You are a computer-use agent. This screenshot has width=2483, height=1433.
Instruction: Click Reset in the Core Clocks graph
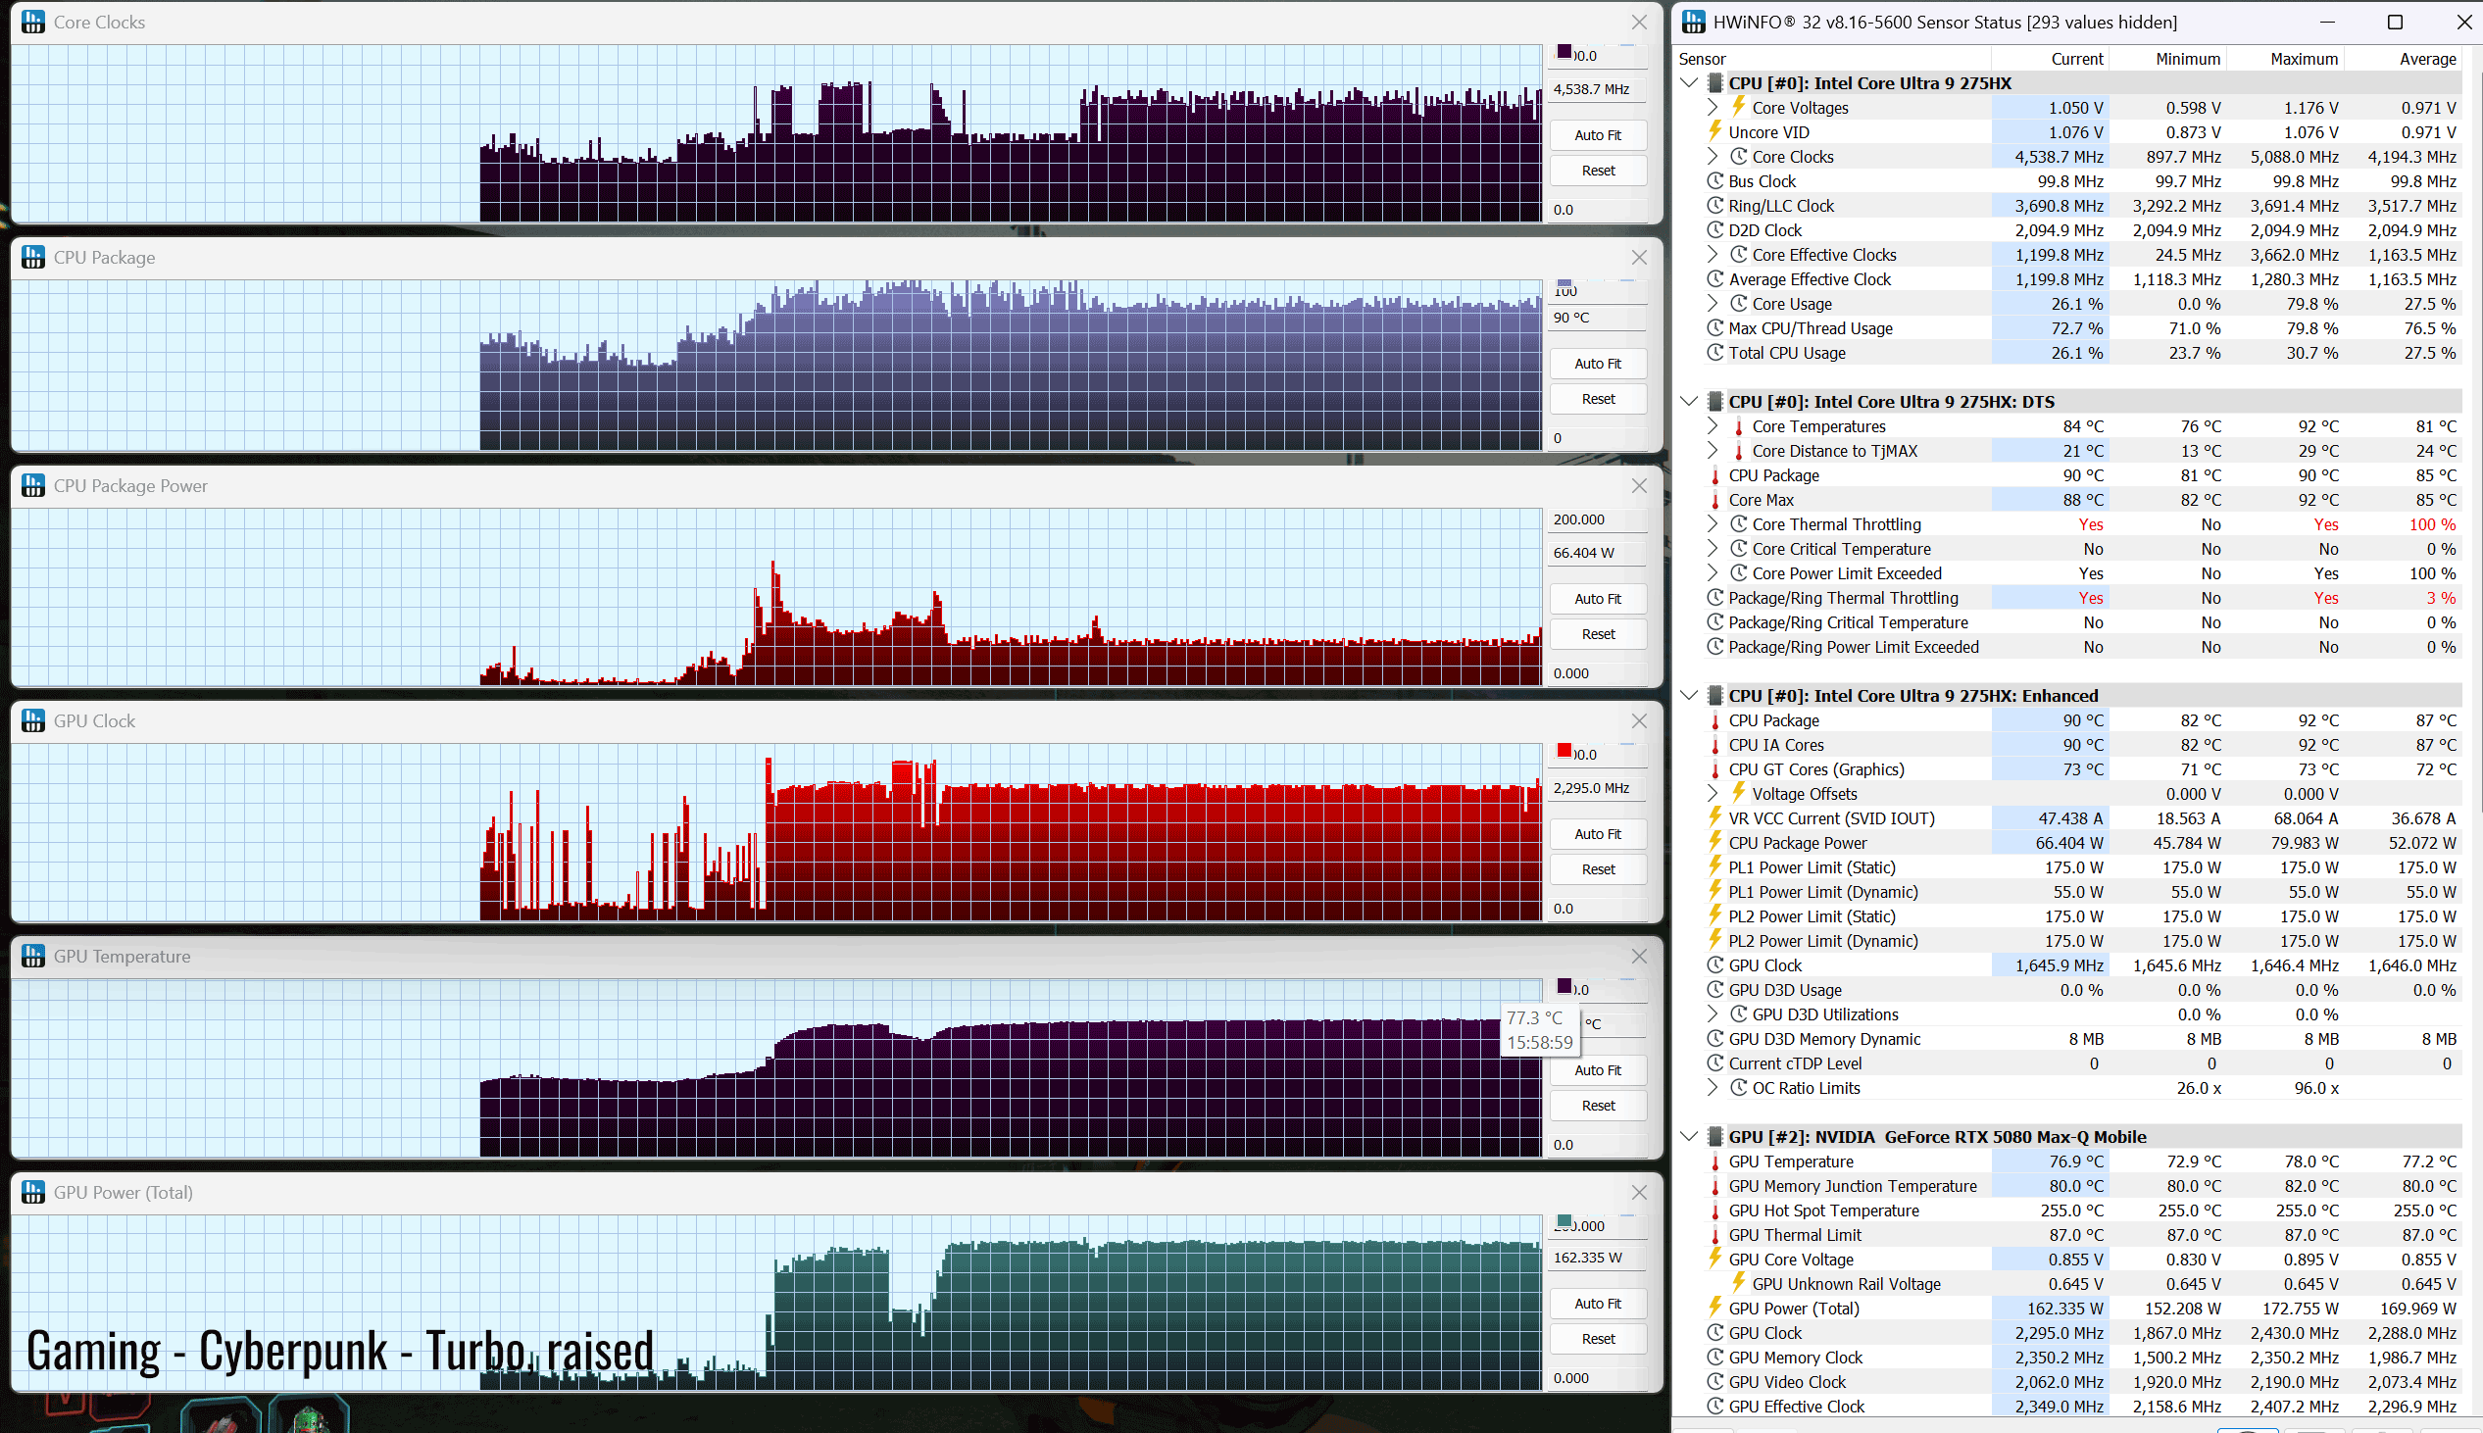click(x=1598, y=171)
